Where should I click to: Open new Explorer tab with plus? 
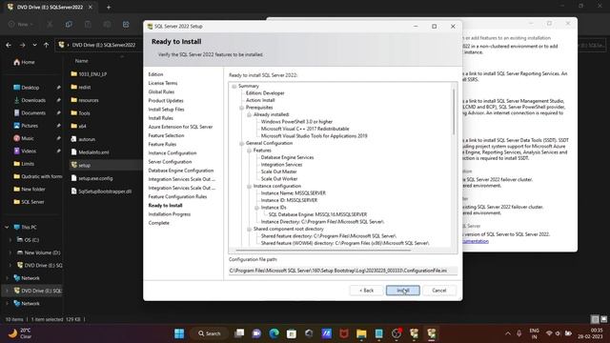(x=109, y=7)
